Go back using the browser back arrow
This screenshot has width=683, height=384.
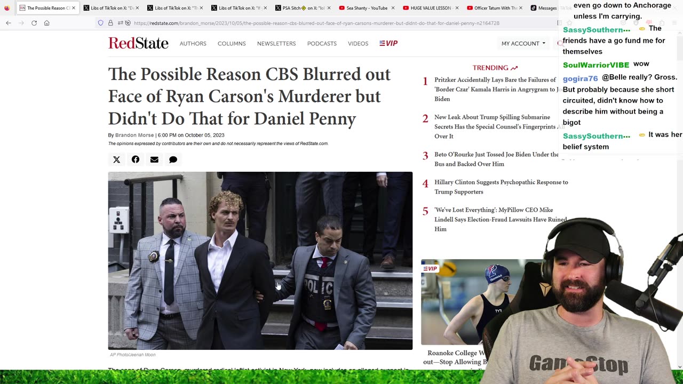click(x=9, y=23)
